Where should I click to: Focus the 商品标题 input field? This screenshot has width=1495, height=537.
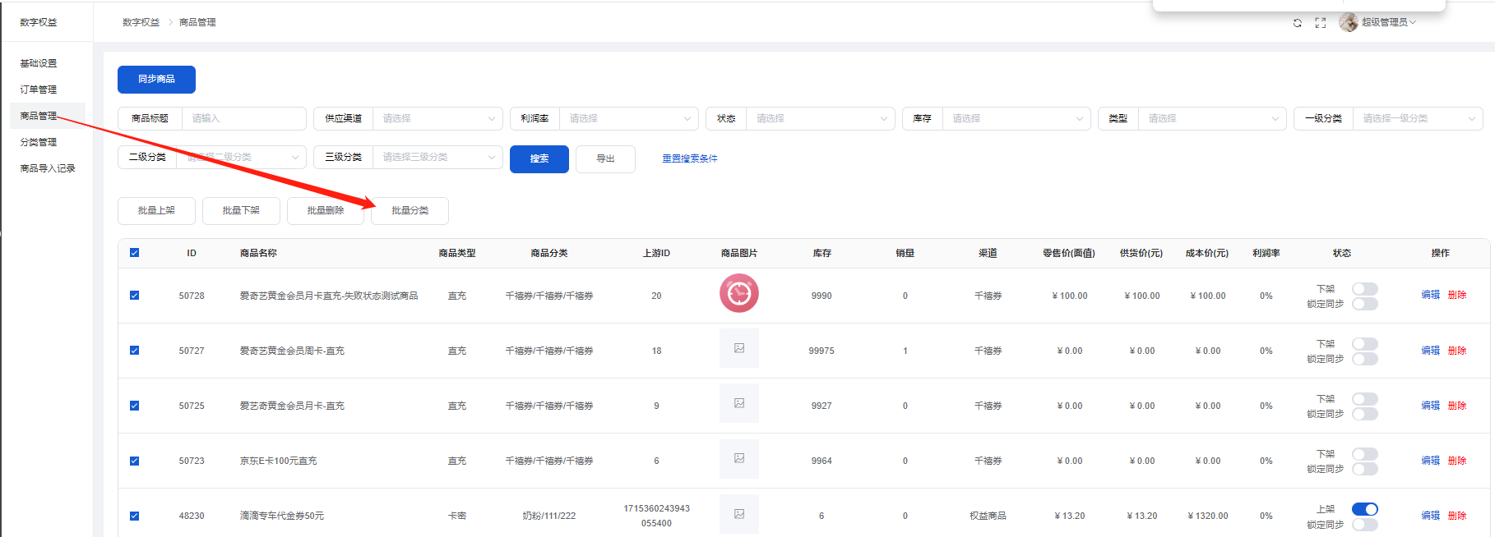243,118
